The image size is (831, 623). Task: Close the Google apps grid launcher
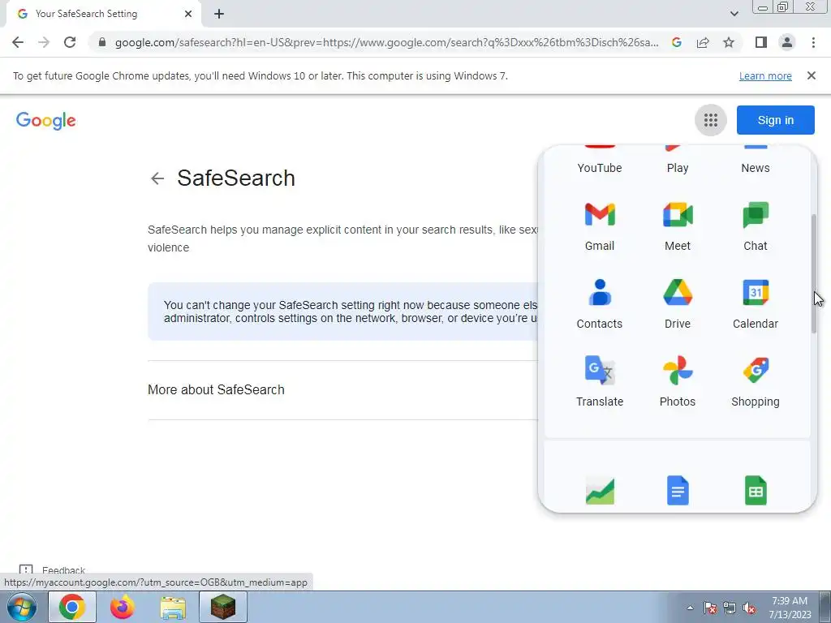pyautogui.click(x=710, y=120)
